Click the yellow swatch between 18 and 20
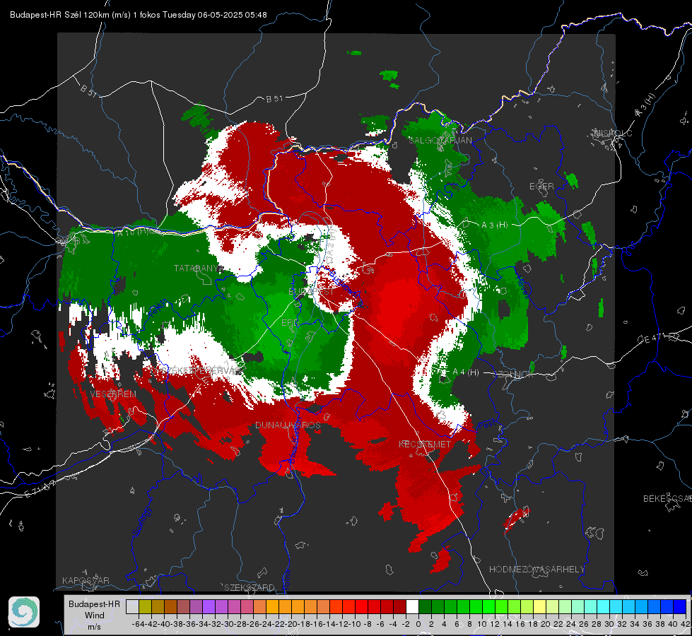692x636 pixels. click(x=540, y=606)
